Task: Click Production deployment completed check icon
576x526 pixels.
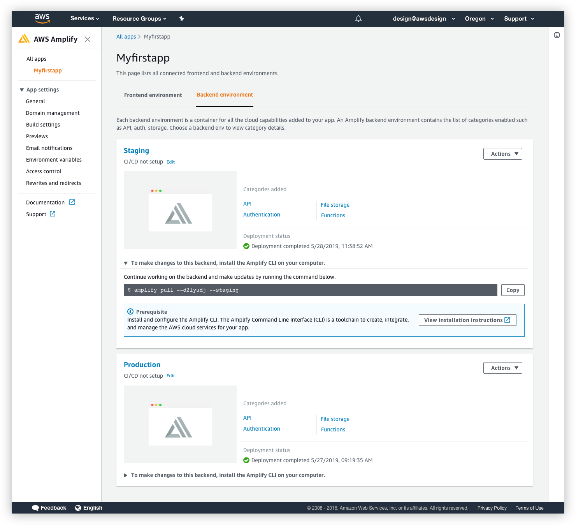Action: coord(246,460)
